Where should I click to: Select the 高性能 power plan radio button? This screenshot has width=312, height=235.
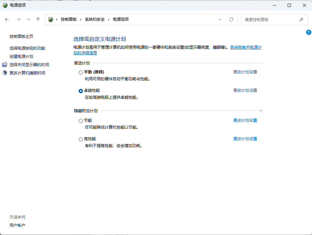[x=81, y=139]
